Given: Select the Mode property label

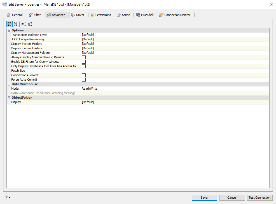Looking at the screenshot, I should [15, 89].
